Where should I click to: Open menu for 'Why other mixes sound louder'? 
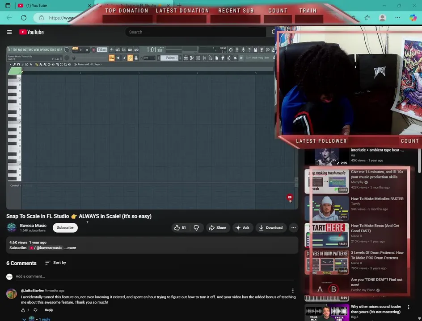(409, 307)
